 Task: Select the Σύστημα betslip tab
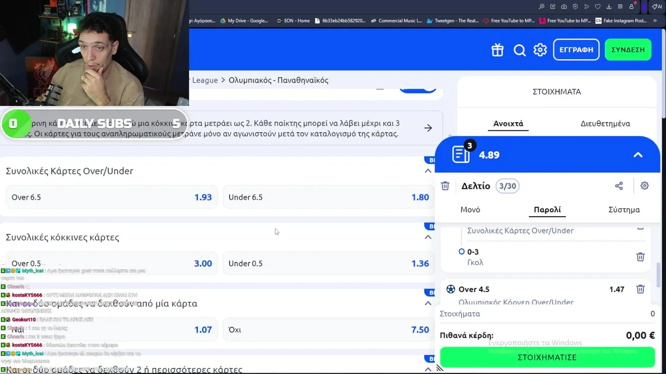point(624,210)
